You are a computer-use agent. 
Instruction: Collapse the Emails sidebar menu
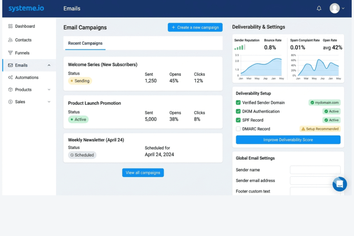pos(49,65)
